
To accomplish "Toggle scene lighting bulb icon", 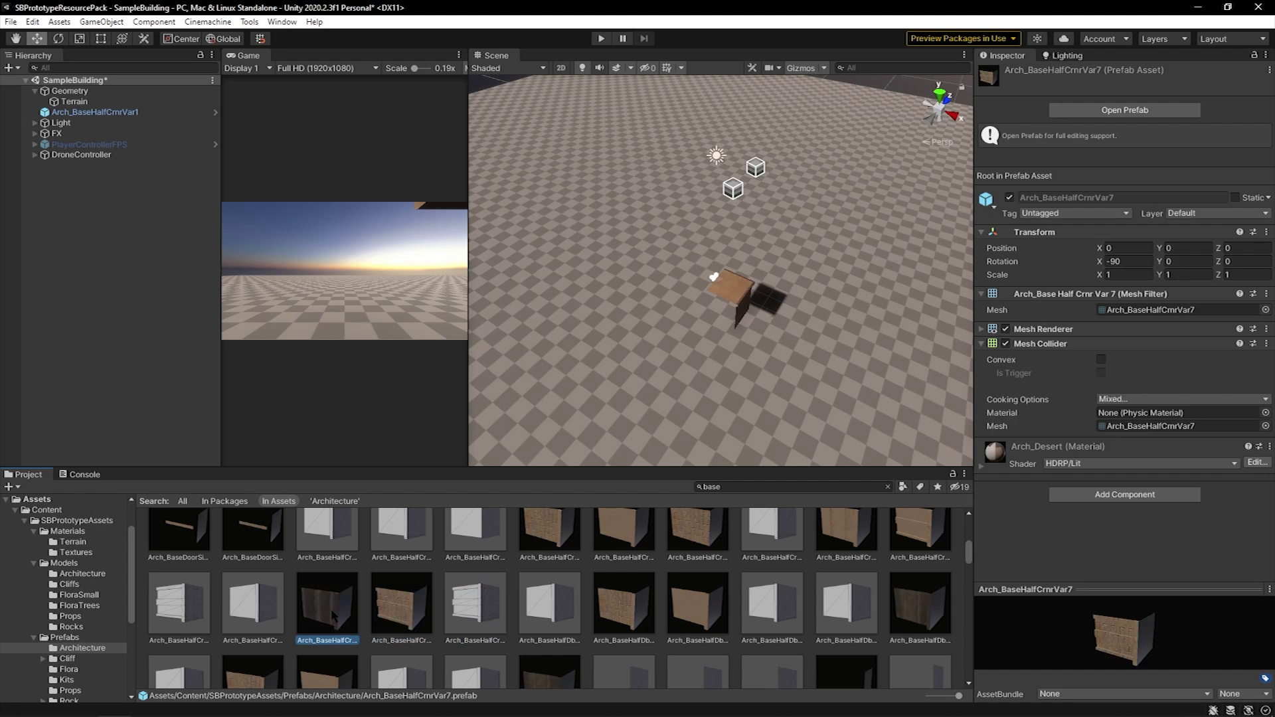I will (x=582, y=68).
